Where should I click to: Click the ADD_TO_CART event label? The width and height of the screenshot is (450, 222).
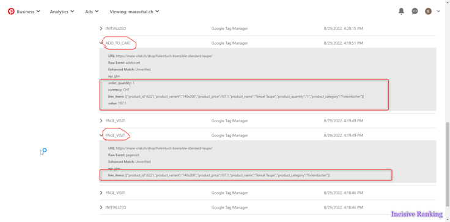click(118, 43)
